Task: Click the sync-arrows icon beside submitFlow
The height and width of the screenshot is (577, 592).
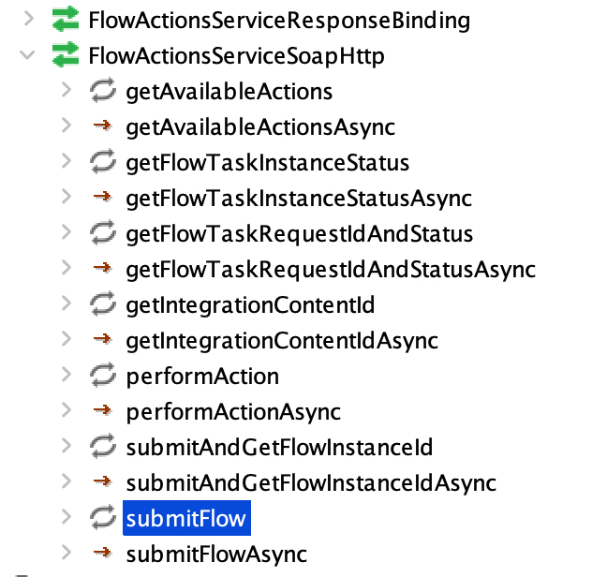Action: coord(102,518)
